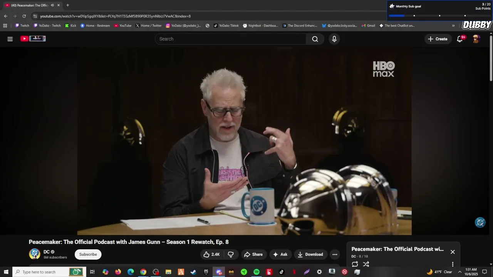Open The Discord Enhance bookmark

(300, 26)
